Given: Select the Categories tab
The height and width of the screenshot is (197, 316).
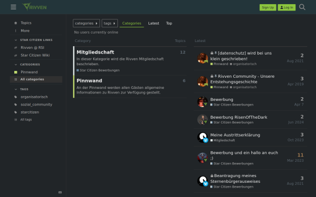Looking at the screenshot, I should click(x=132, y=23).
